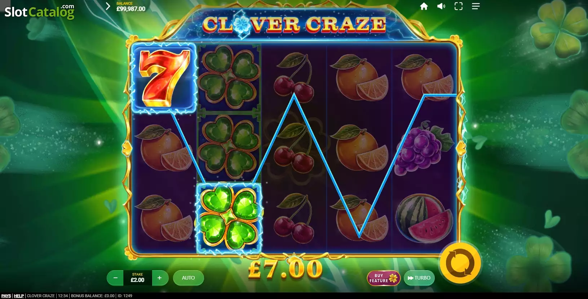The height and width of the screenshot is (299, 588).
Task: Select the red 7 symbol
Action: coord(164,78)
